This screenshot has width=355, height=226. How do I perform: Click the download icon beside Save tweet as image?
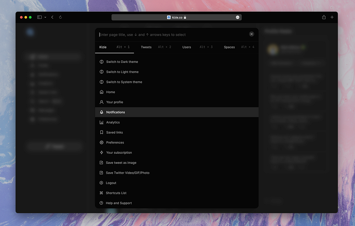[x=101, y=162]
